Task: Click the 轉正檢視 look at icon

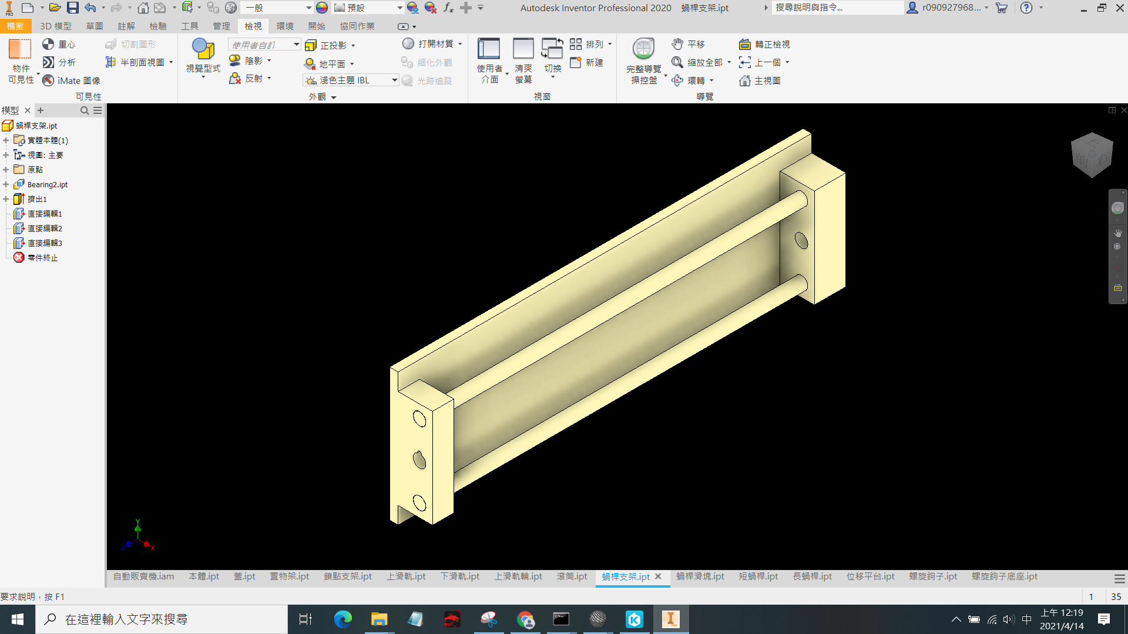Action: coord(745,44)
